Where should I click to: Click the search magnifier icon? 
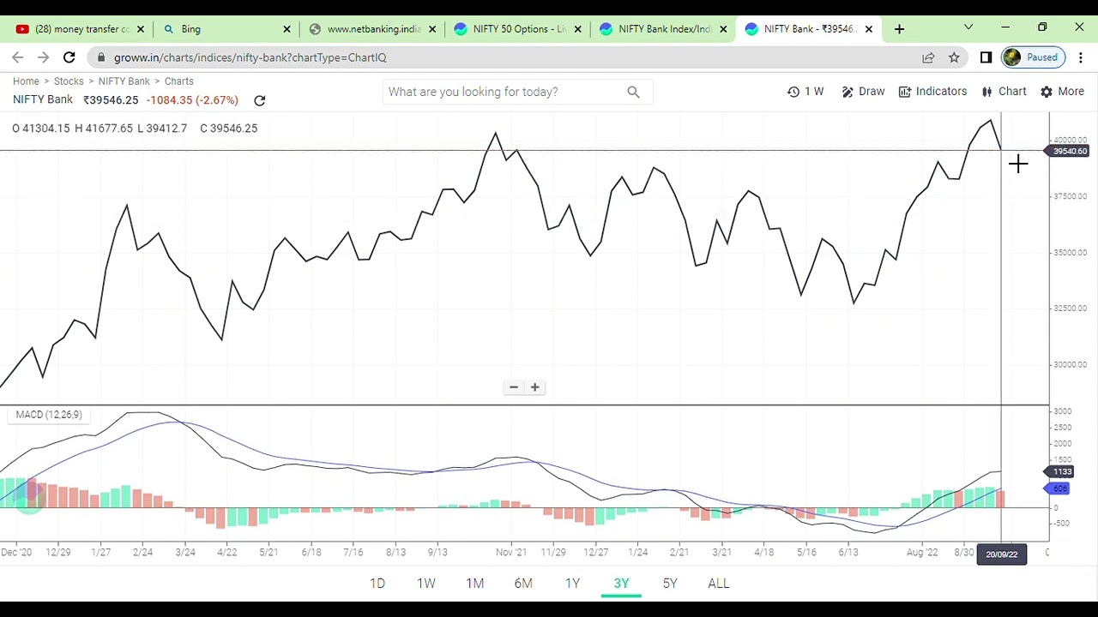(x=633, y=92)
